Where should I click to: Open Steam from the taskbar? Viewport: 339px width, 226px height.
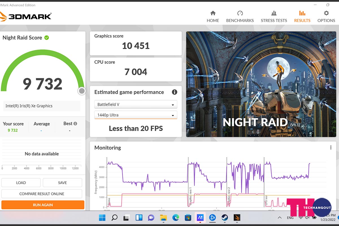coord(225,218)
